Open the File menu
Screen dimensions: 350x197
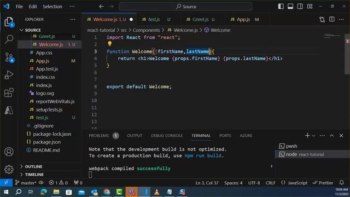tap(20, 7)
